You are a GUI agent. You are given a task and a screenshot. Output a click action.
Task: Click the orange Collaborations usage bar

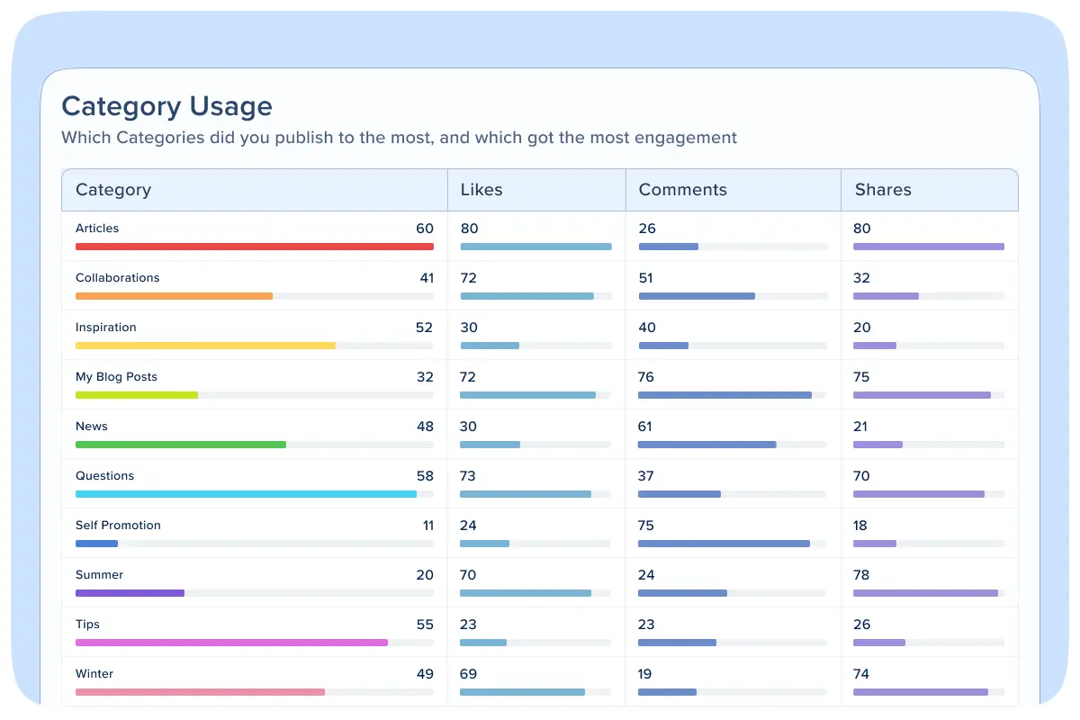point(174,296)
